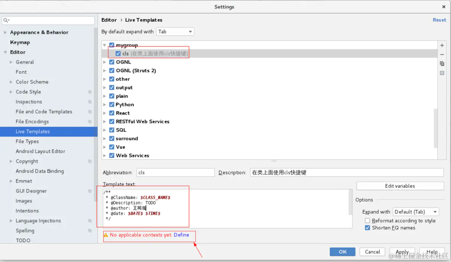Viewport: 451px width, 262px height.
Task: Click Language Injections project-level icon
Action: [90, 221]
